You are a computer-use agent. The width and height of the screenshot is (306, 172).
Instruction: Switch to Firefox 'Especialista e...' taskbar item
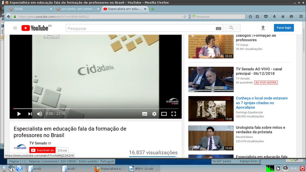pyautogui.click(x=109, y=168)
